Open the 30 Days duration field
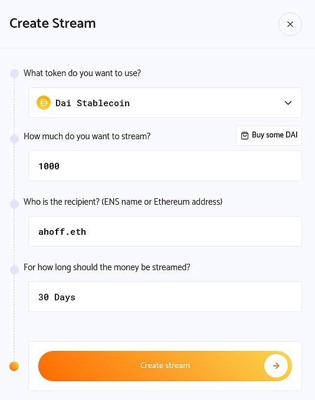 tap(165, 297)
